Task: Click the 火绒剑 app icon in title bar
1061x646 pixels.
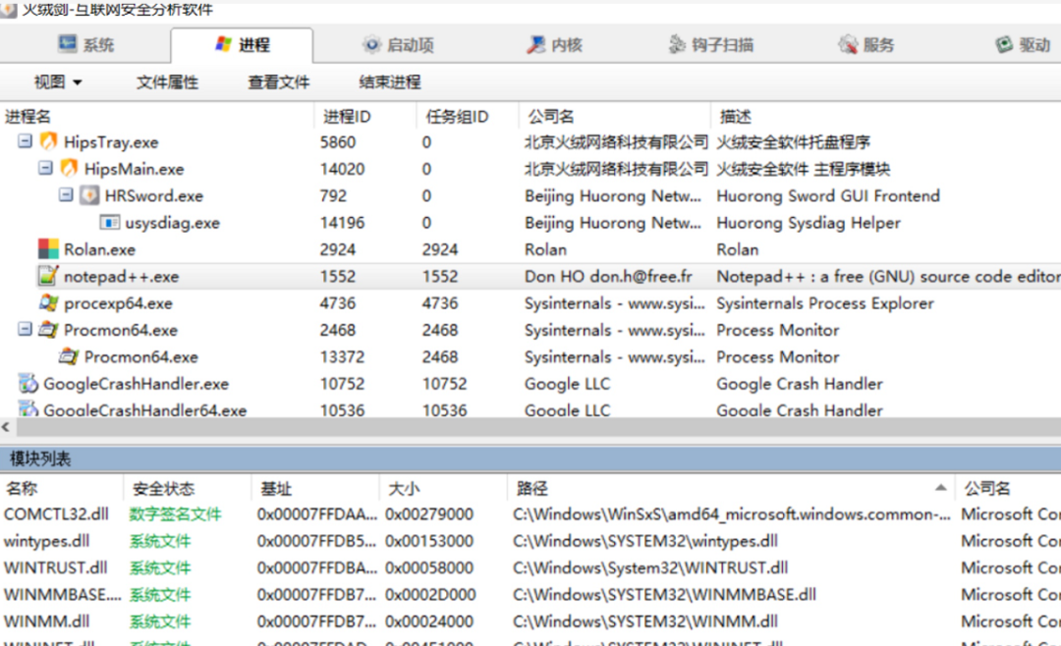Action: click(x=8, y=9)
